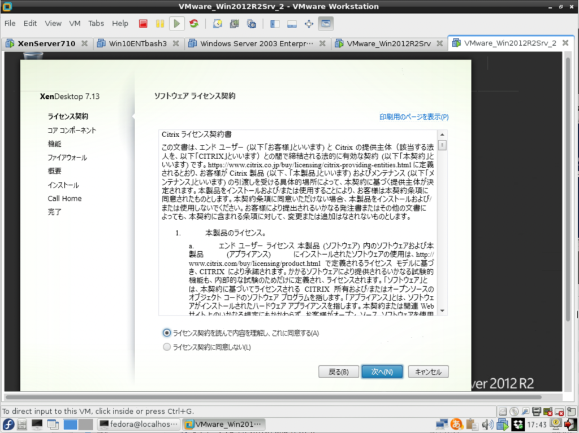Click the 17:43 clock in panel

coord(537,425)
